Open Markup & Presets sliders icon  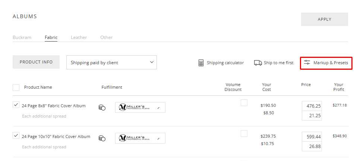pos(307,63)
